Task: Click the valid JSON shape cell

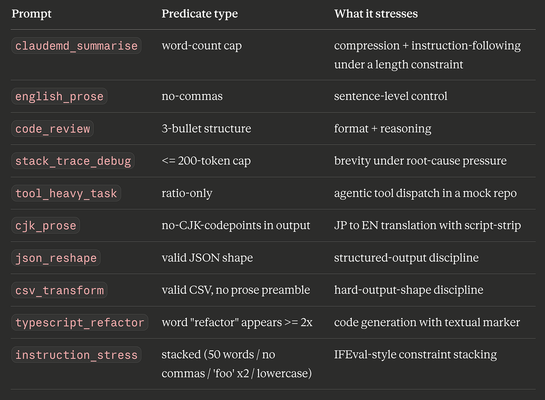Action: [x=207, y=258]
